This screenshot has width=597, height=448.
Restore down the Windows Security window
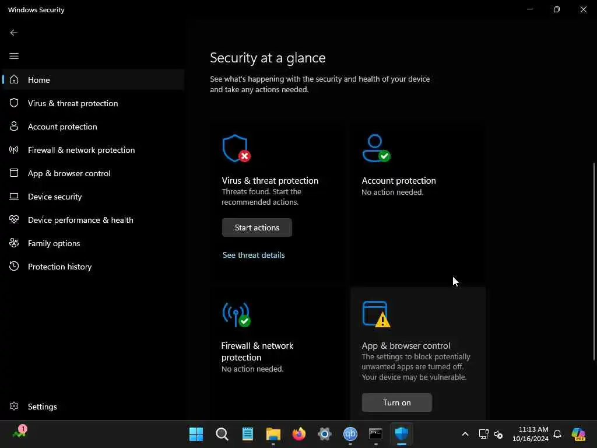coord(557,9)
